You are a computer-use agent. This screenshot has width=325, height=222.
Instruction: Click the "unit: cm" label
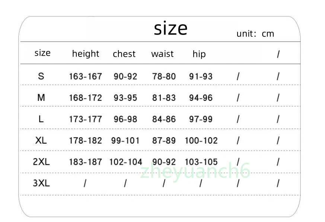[255, 34]
